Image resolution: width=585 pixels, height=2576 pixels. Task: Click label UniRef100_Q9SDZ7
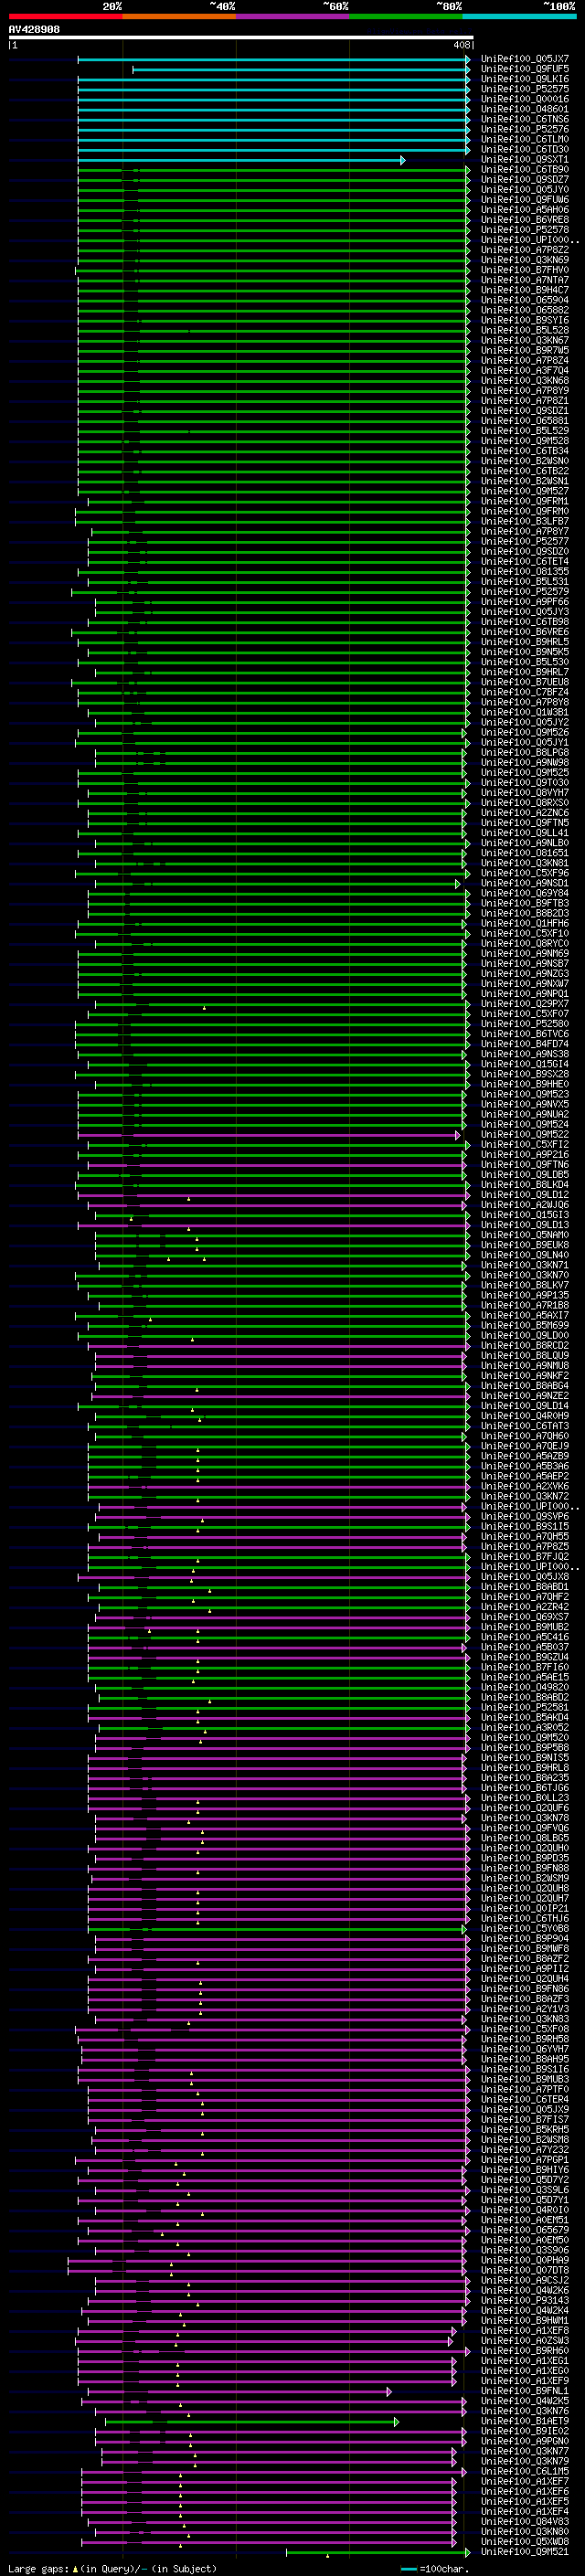pos(525,179)
